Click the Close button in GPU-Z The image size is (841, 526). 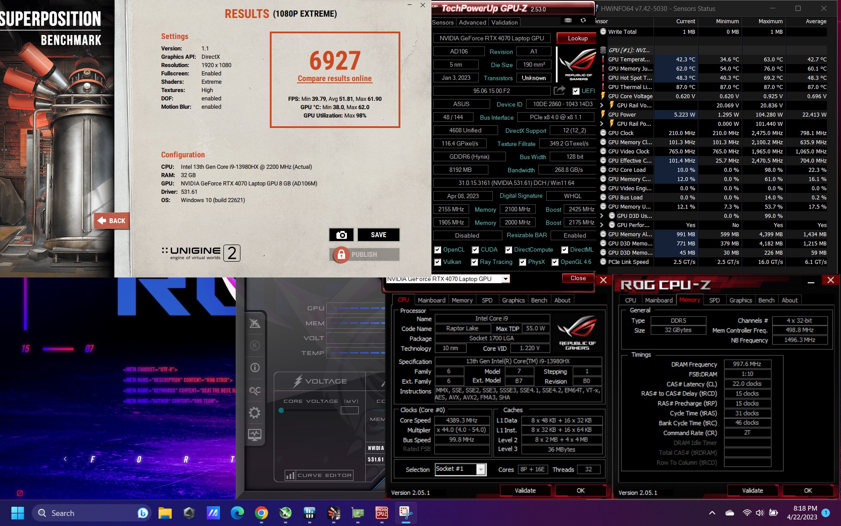[x=578, y=278]
